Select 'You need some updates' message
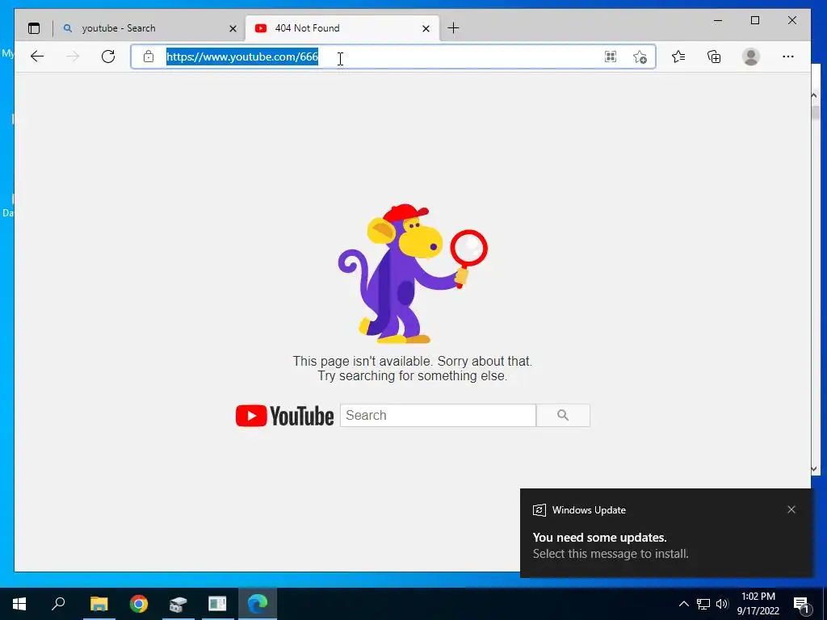This screenshot has width=827, height=620. 600,537
